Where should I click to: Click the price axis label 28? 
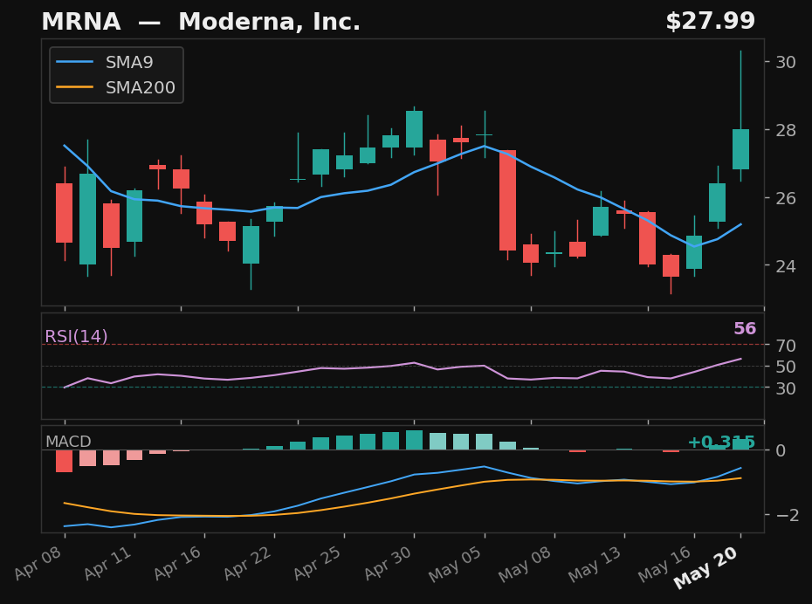[786, 130]
